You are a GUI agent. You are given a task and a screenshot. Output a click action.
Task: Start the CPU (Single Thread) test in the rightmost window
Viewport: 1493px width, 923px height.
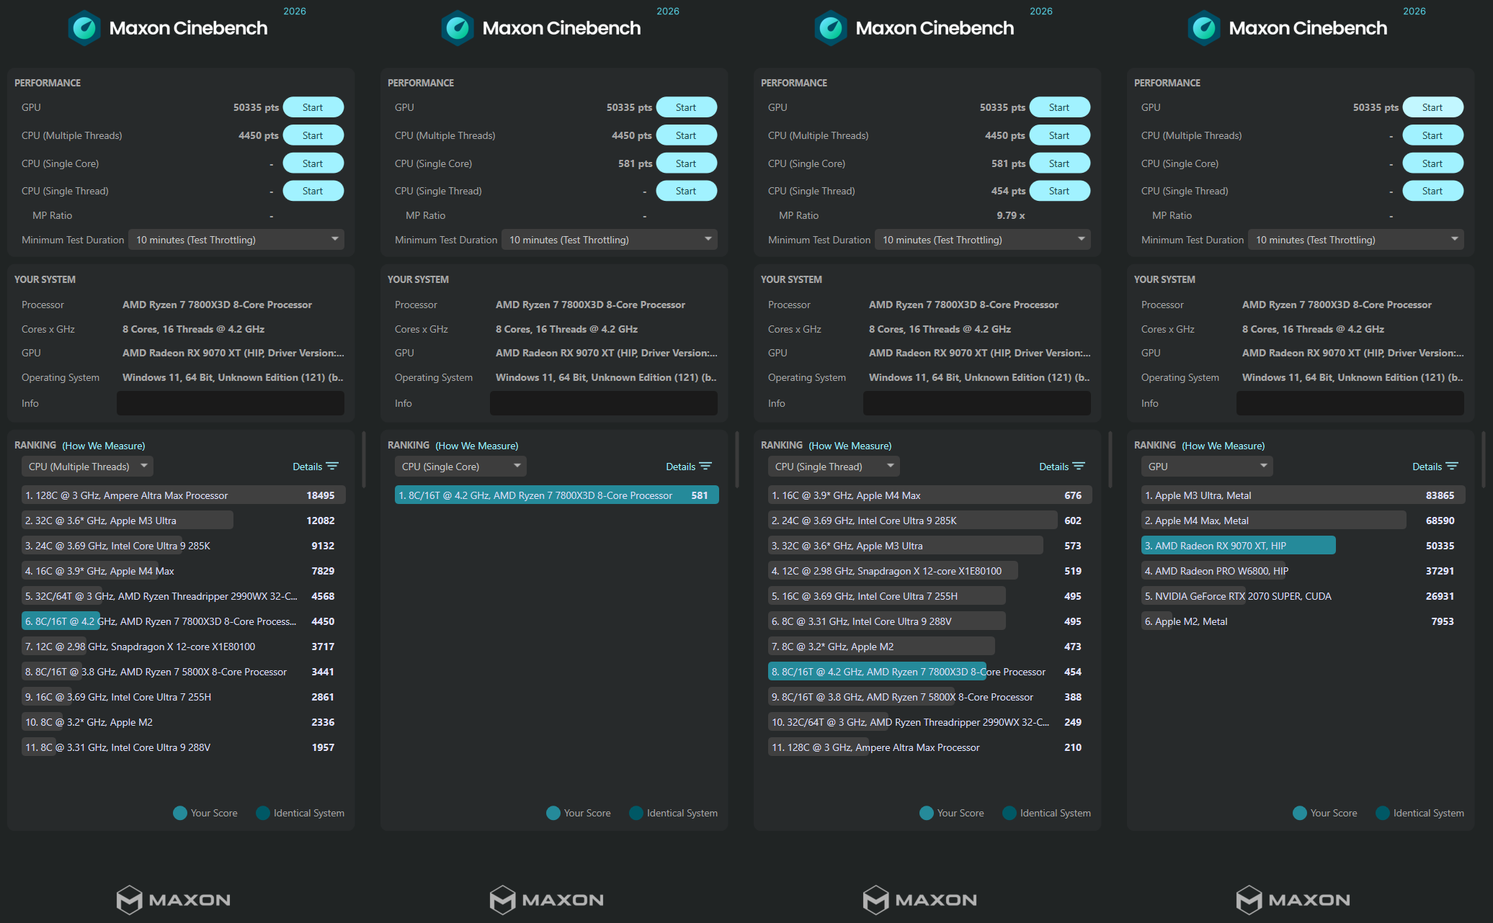click(1432, 191)
